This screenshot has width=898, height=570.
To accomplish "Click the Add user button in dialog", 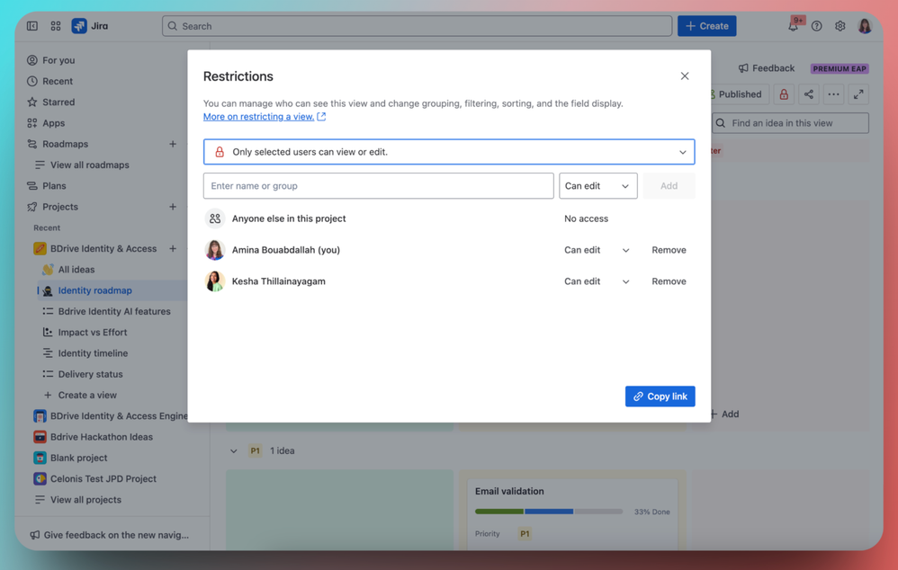I will pyautogui.click(x=669, y=186).
